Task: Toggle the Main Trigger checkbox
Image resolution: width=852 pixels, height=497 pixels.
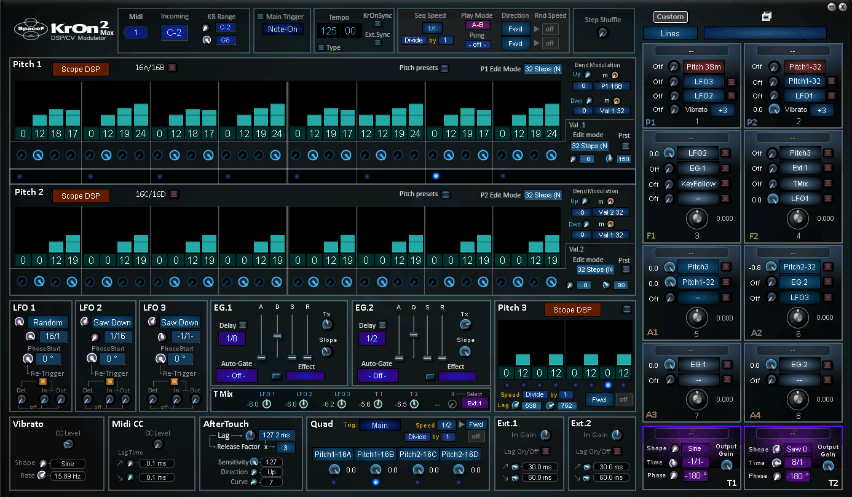Action: pyautogui.click(x=260, y=17)
